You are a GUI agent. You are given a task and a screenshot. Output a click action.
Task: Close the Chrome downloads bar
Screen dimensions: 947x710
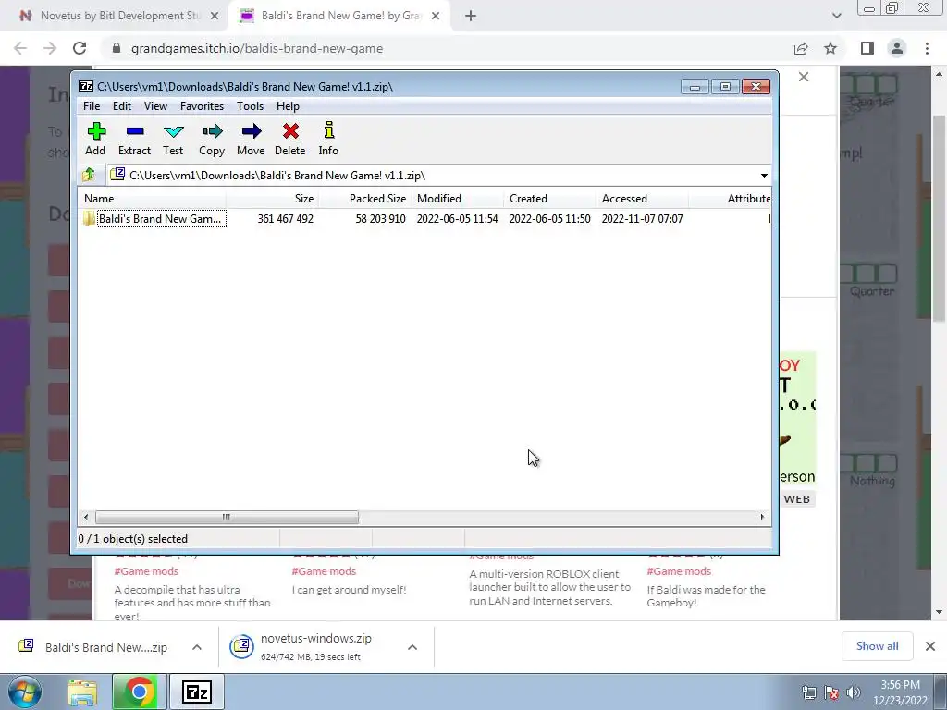(x=930, y=646)
